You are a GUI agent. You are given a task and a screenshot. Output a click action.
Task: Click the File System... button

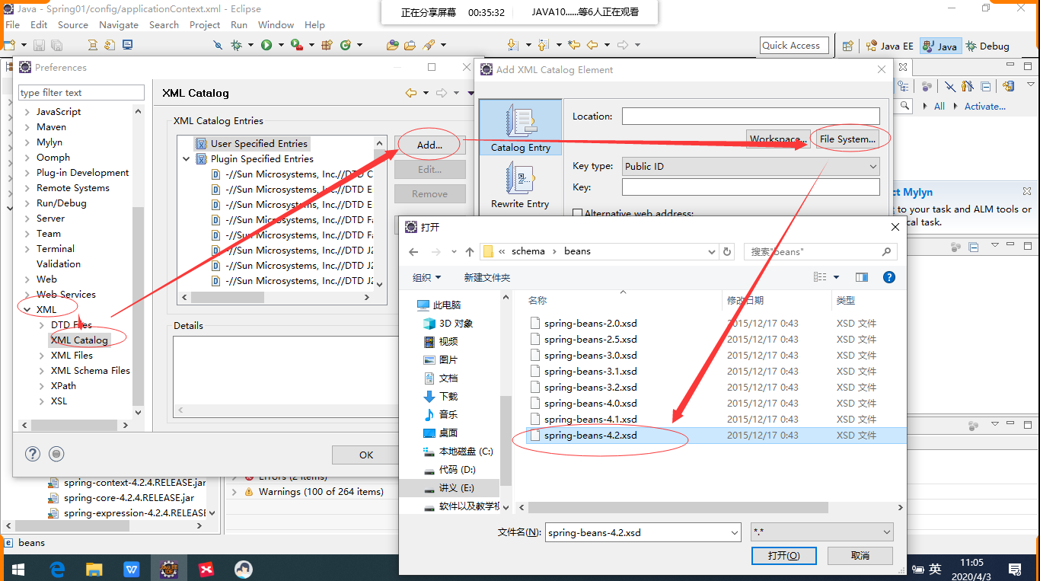coord(848,139)
